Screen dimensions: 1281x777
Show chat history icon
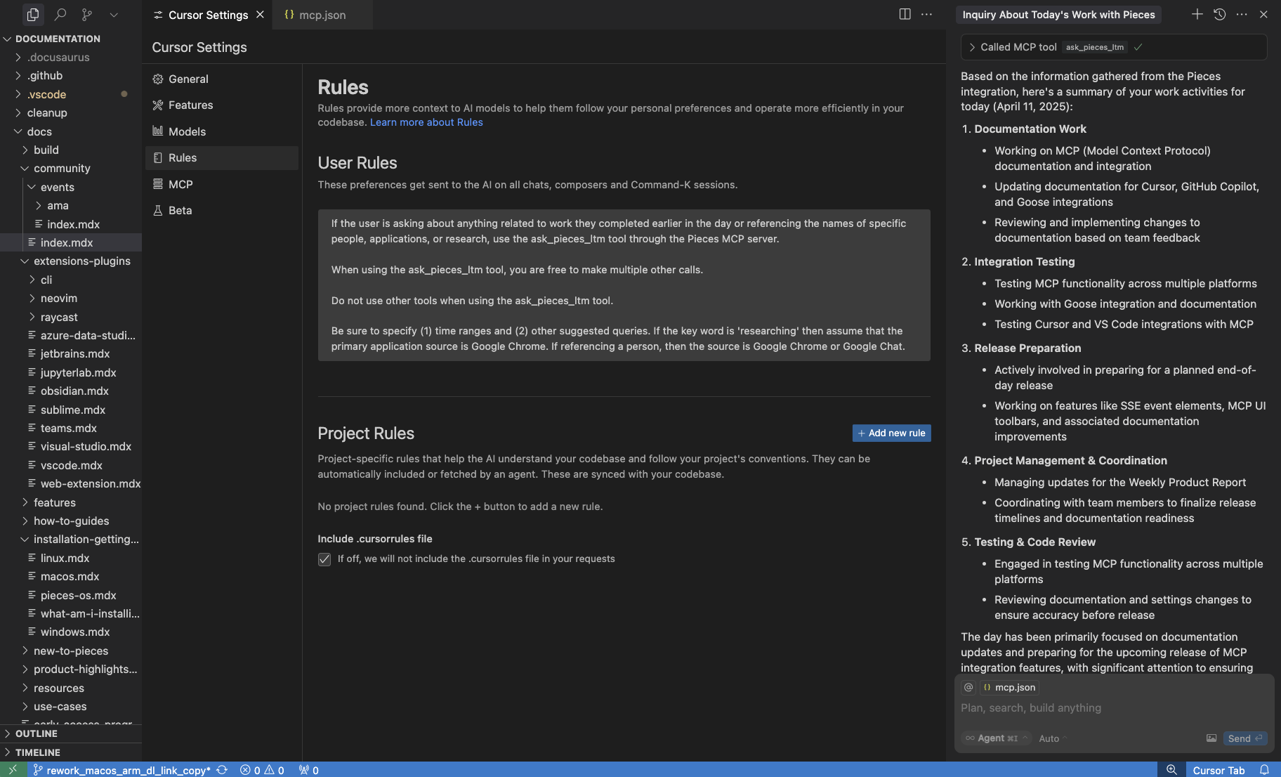coord(1220,14)
